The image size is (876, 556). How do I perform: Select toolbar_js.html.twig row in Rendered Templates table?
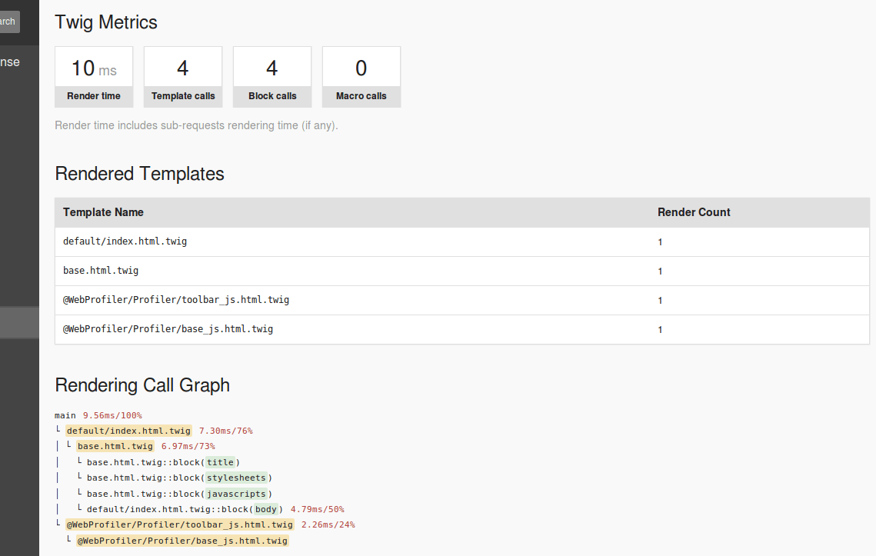(x=176, y=300)
